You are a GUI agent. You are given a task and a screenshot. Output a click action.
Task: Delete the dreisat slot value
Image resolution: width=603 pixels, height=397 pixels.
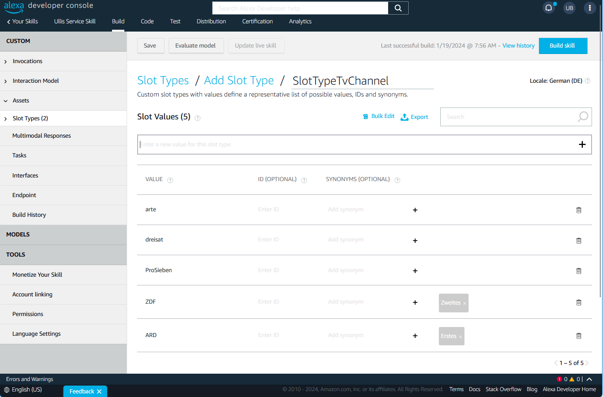pyautogui.click(x=579, y=241)
